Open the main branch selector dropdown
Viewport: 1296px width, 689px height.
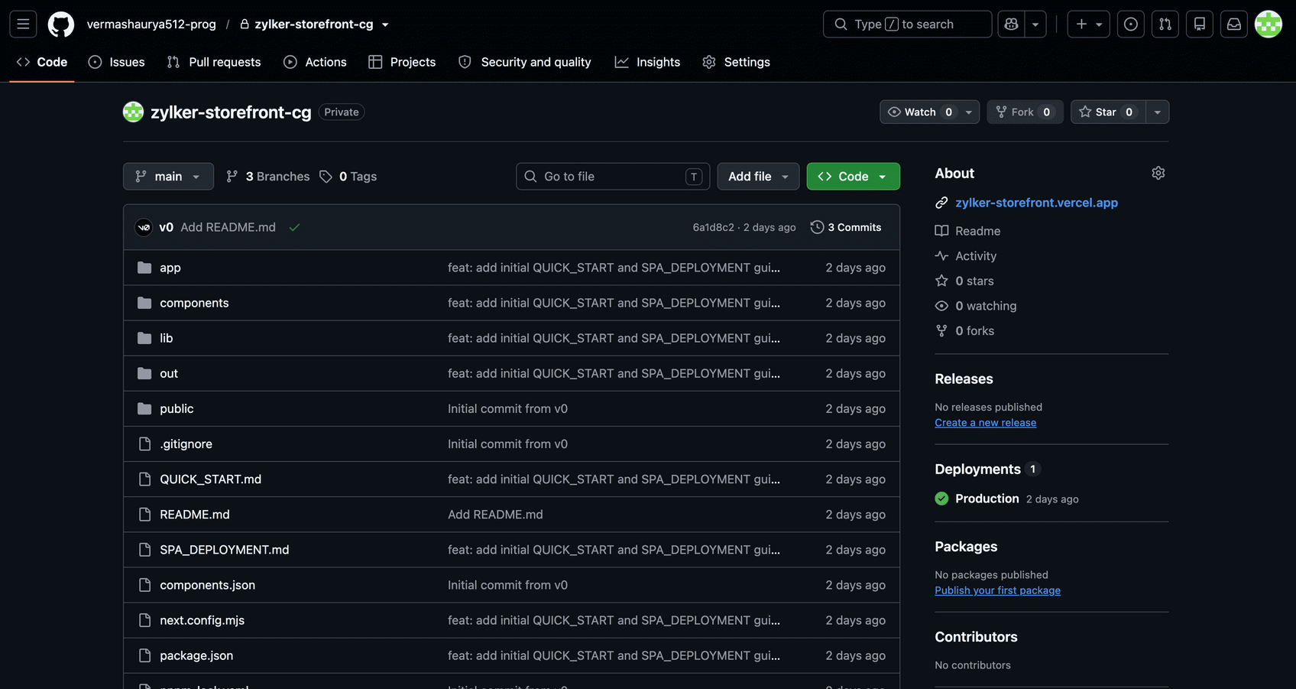click(x=168, y=177)
